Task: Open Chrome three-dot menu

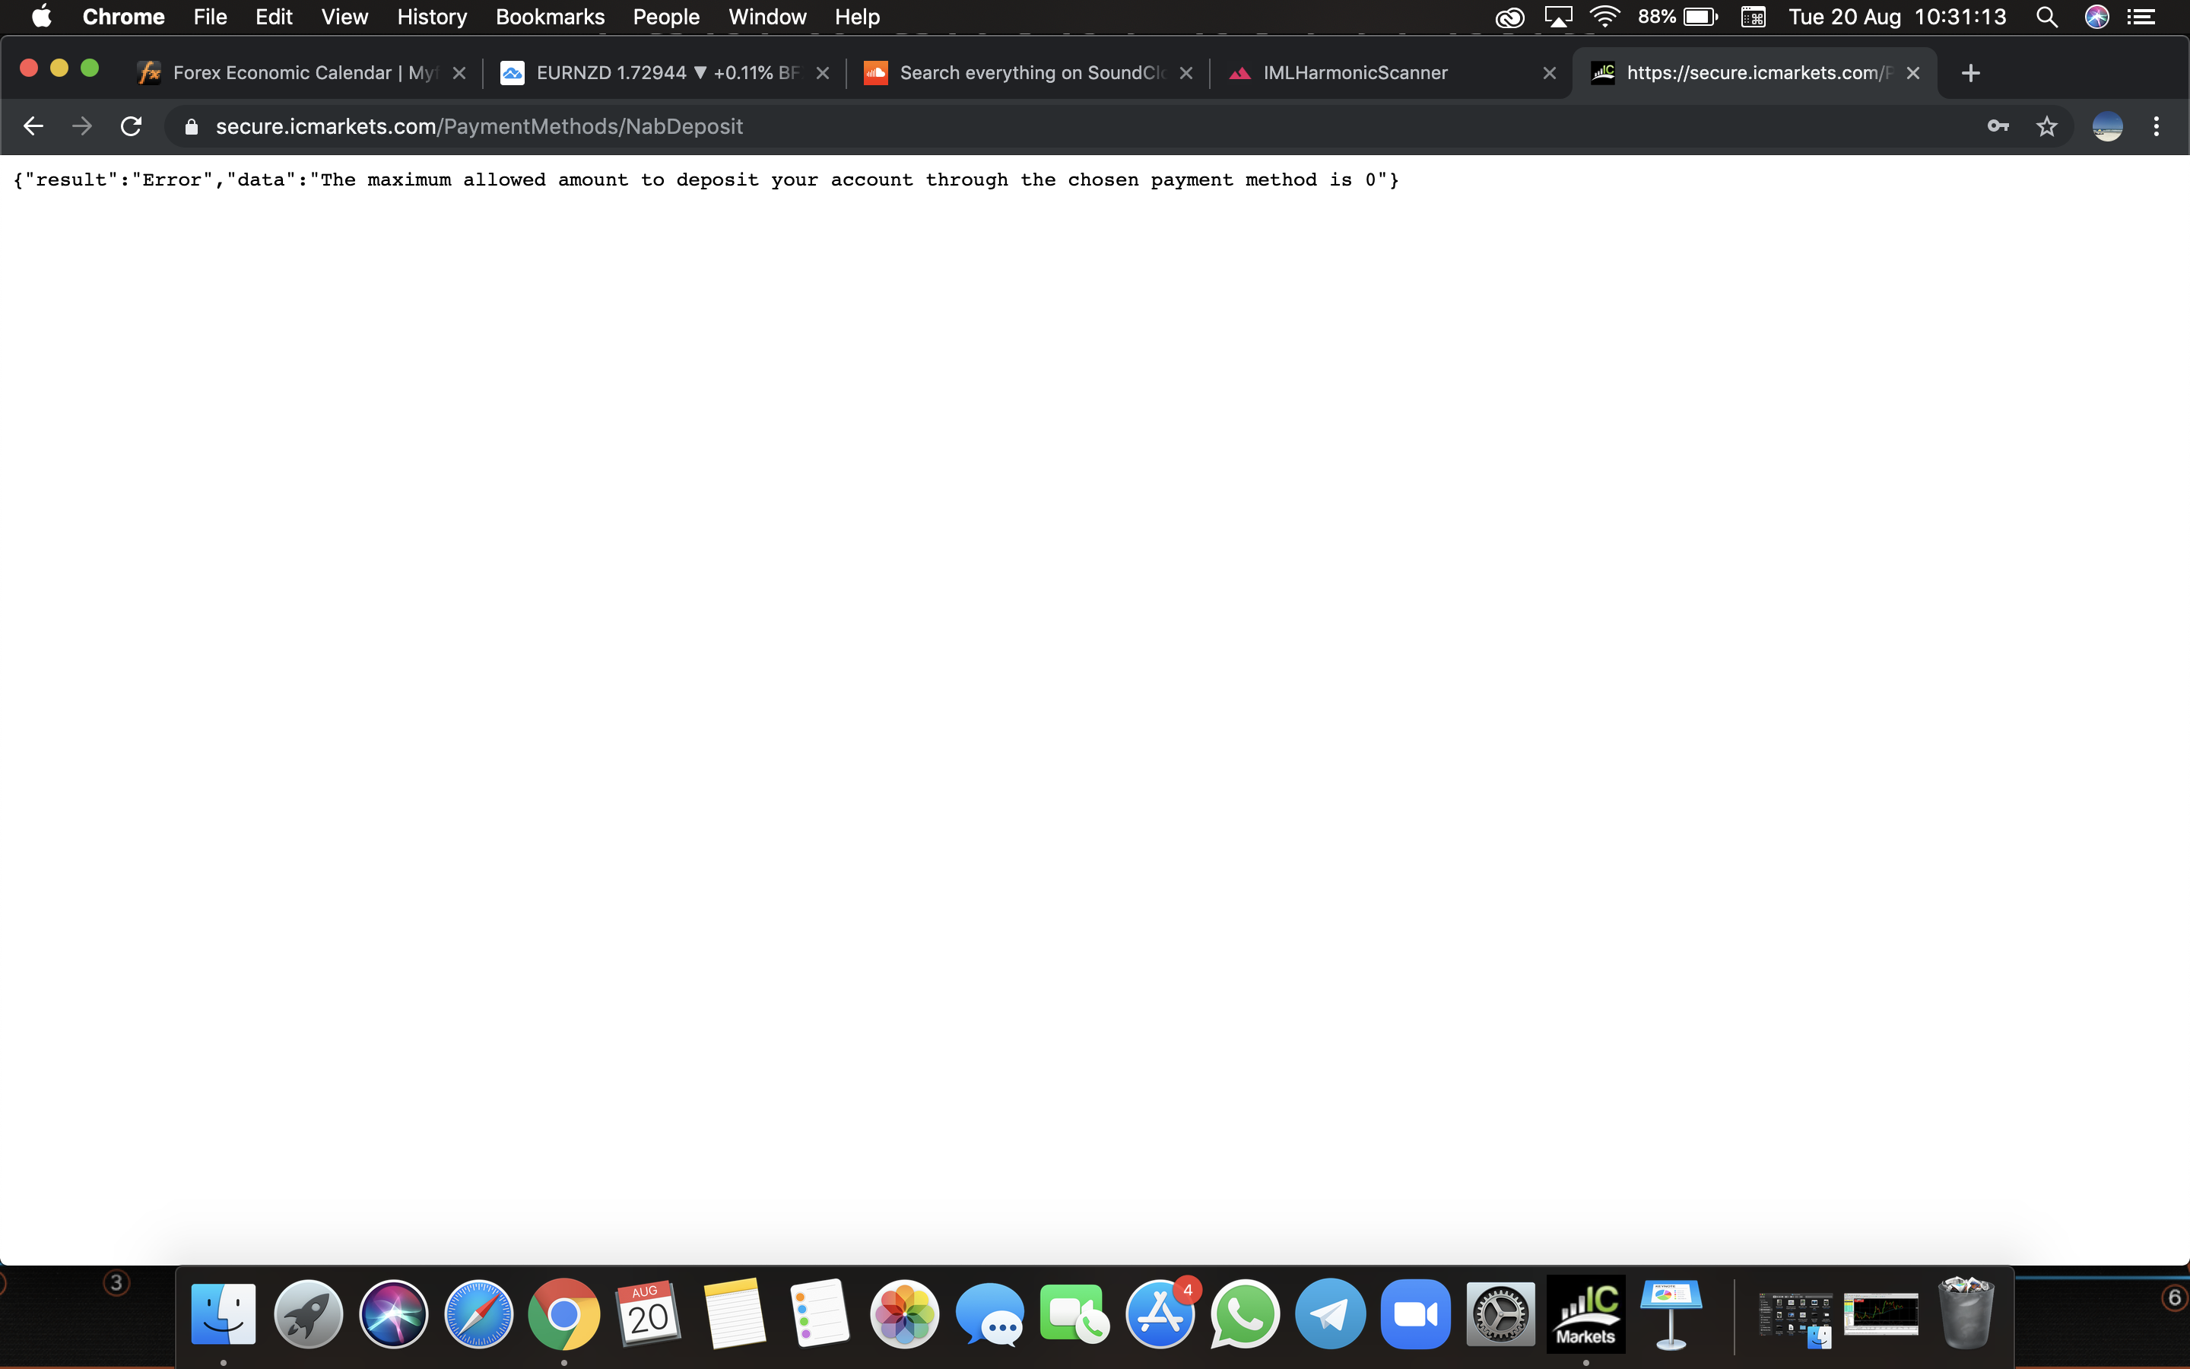Action: point(2157,127)
